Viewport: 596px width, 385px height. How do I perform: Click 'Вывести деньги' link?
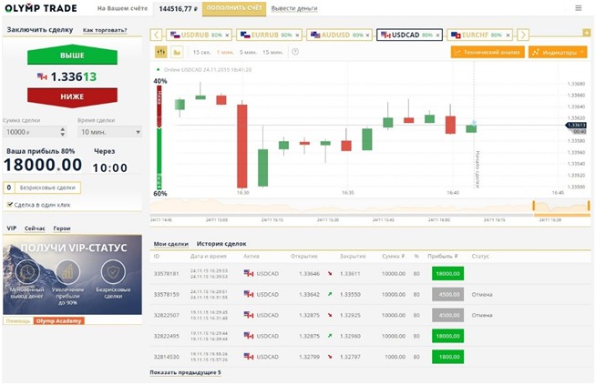[x=294, y=8]
